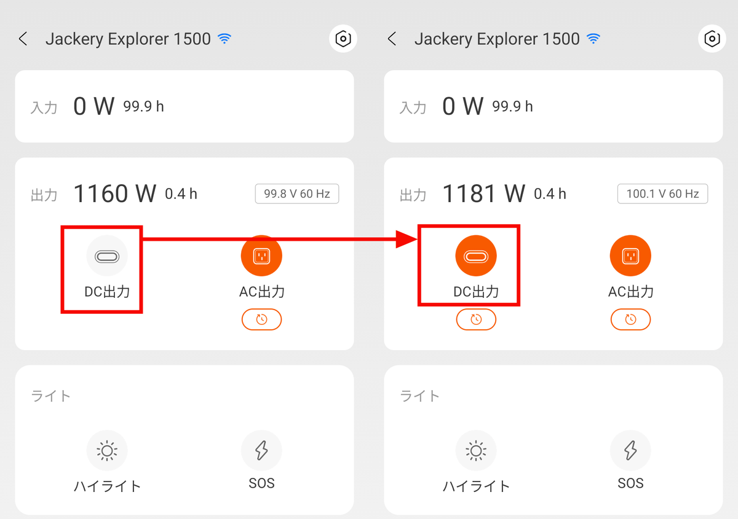Image resolution: width=738 pixels, height=519 pixels.
Task: Open the AC output timer in the left panel
Action: [261, 319]
